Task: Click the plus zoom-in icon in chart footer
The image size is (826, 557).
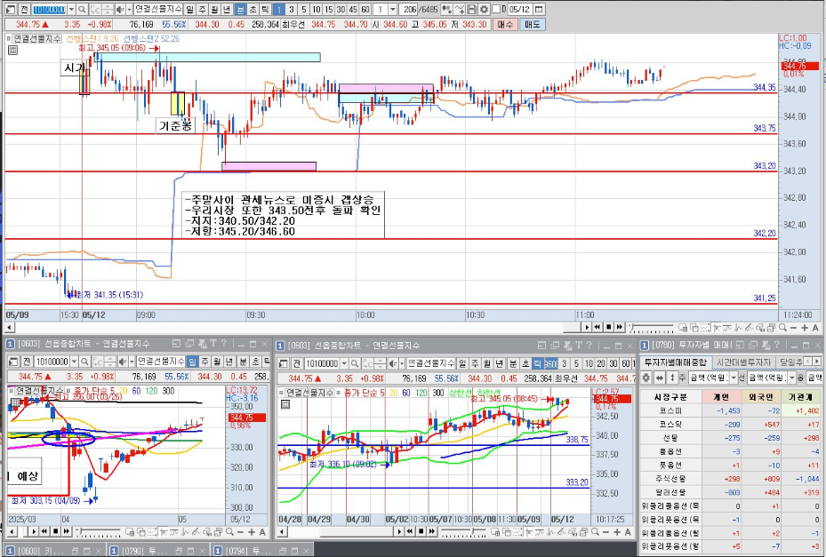Action: [x=805, y=328]
